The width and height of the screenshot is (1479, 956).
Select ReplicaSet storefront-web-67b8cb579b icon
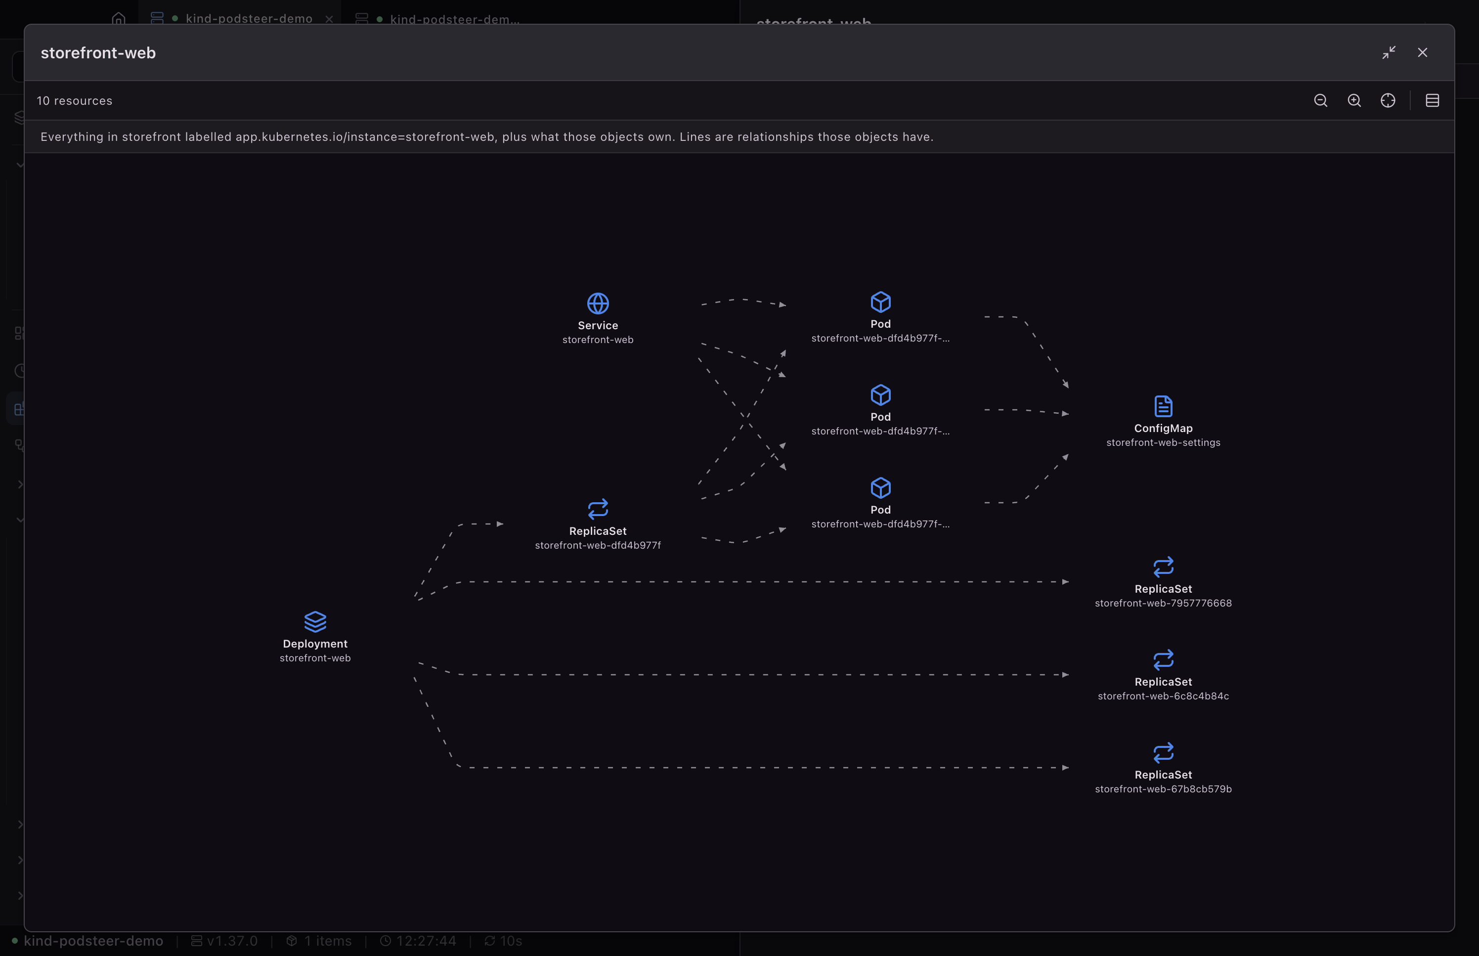click(x=1163, y=752)
